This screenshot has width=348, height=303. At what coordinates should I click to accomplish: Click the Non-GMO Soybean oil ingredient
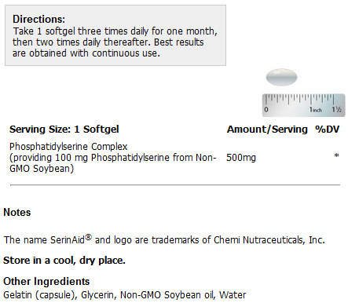click(x=167, y=295)
